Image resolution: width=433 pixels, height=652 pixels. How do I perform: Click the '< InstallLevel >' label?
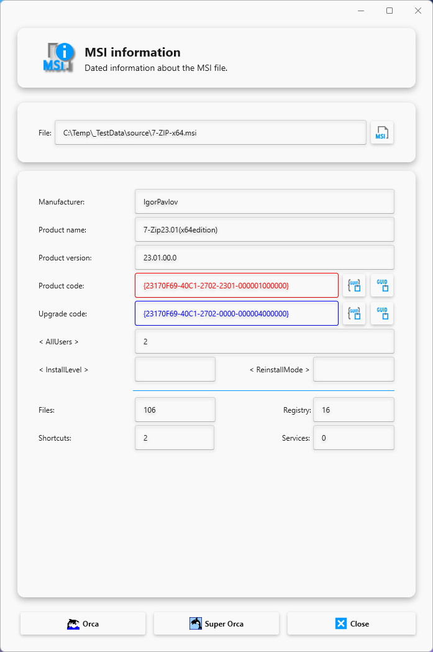(x=63, y=369)
